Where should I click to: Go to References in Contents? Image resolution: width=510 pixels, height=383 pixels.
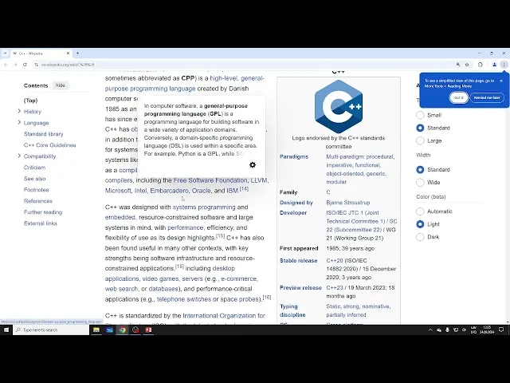click(38, 201)
